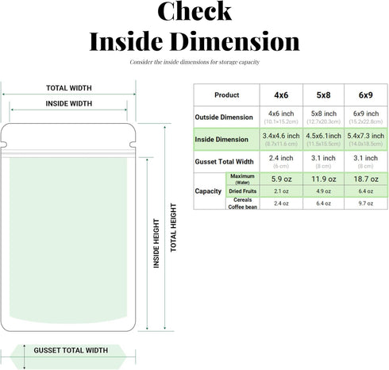The height and width of the screenshot is (370, 389).
Task: Click the Cereals Coffee bean label
Action: click(242, 203)
